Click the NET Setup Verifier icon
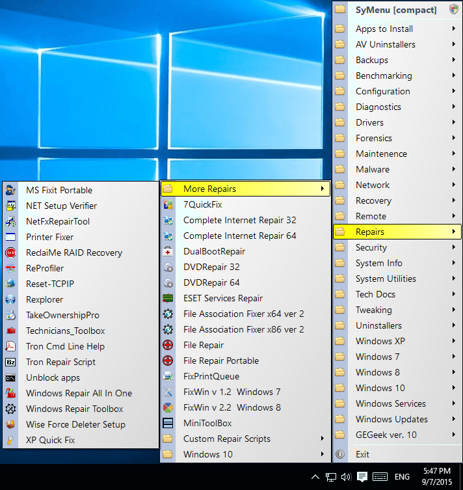 (10, 206)
